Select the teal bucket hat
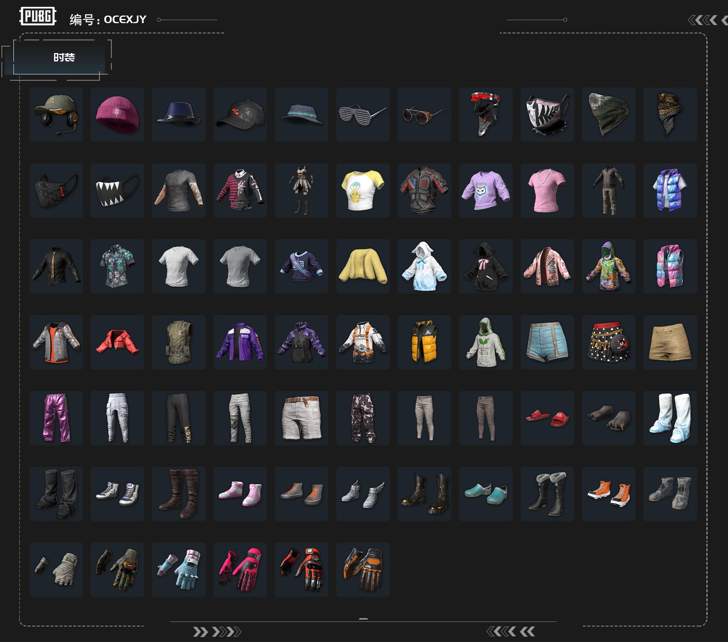Viewport: 728px width, 642px height. pos(302,115)
